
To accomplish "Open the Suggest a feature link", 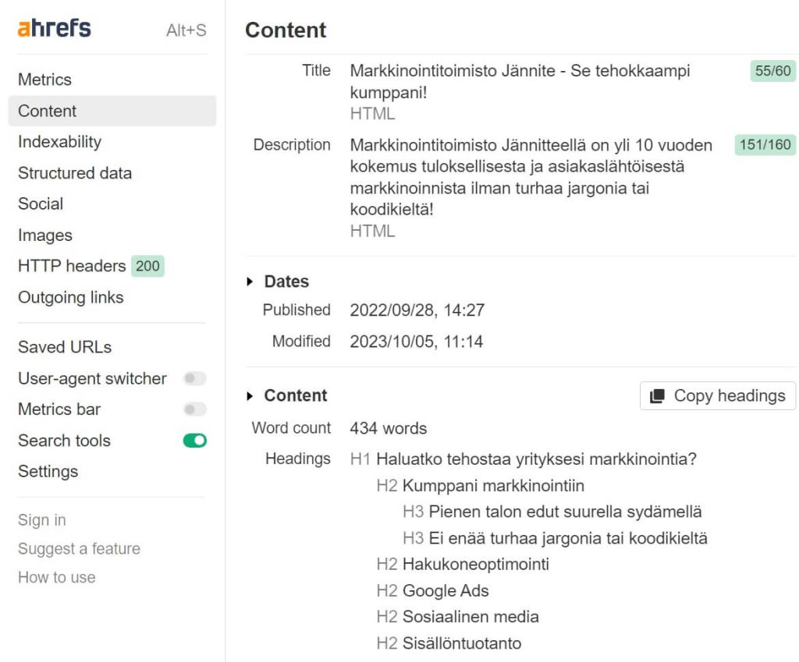I will [79, 549].
